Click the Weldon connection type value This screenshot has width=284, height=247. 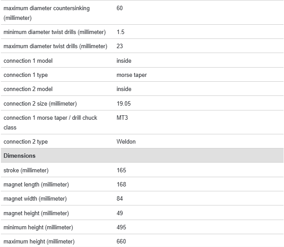click(126, 142)
